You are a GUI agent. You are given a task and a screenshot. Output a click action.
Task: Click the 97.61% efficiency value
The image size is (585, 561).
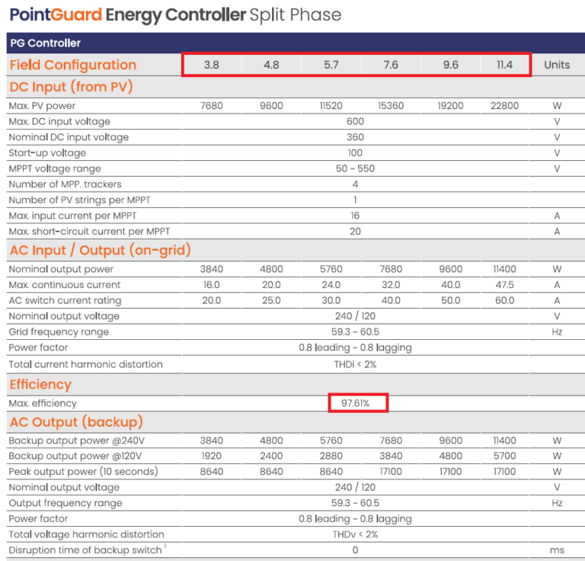tap(355, 403)
